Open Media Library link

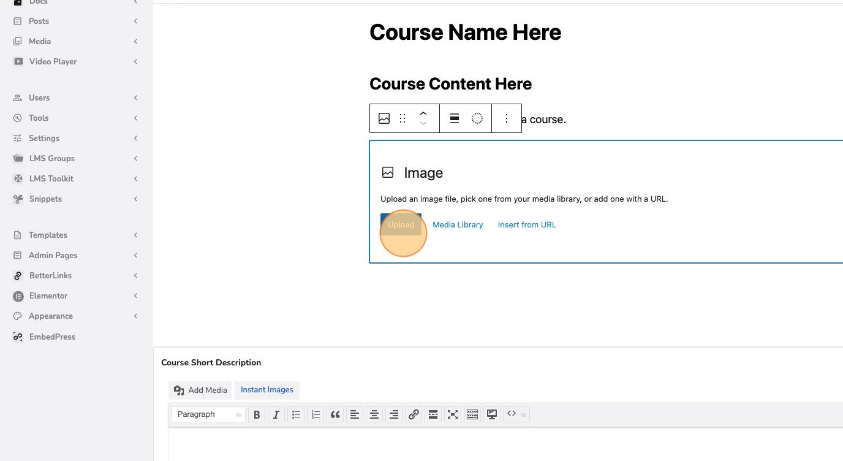coord(458,224)
